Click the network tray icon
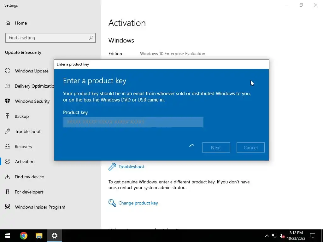 tap(275, 236)
